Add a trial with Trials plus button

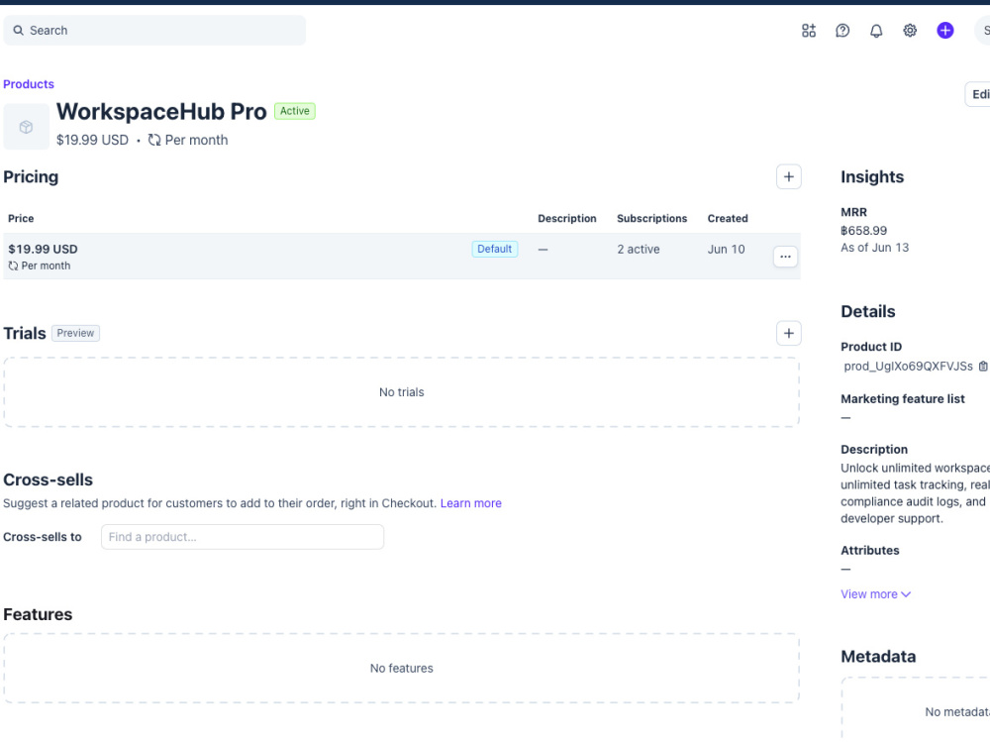coord(788,333)
